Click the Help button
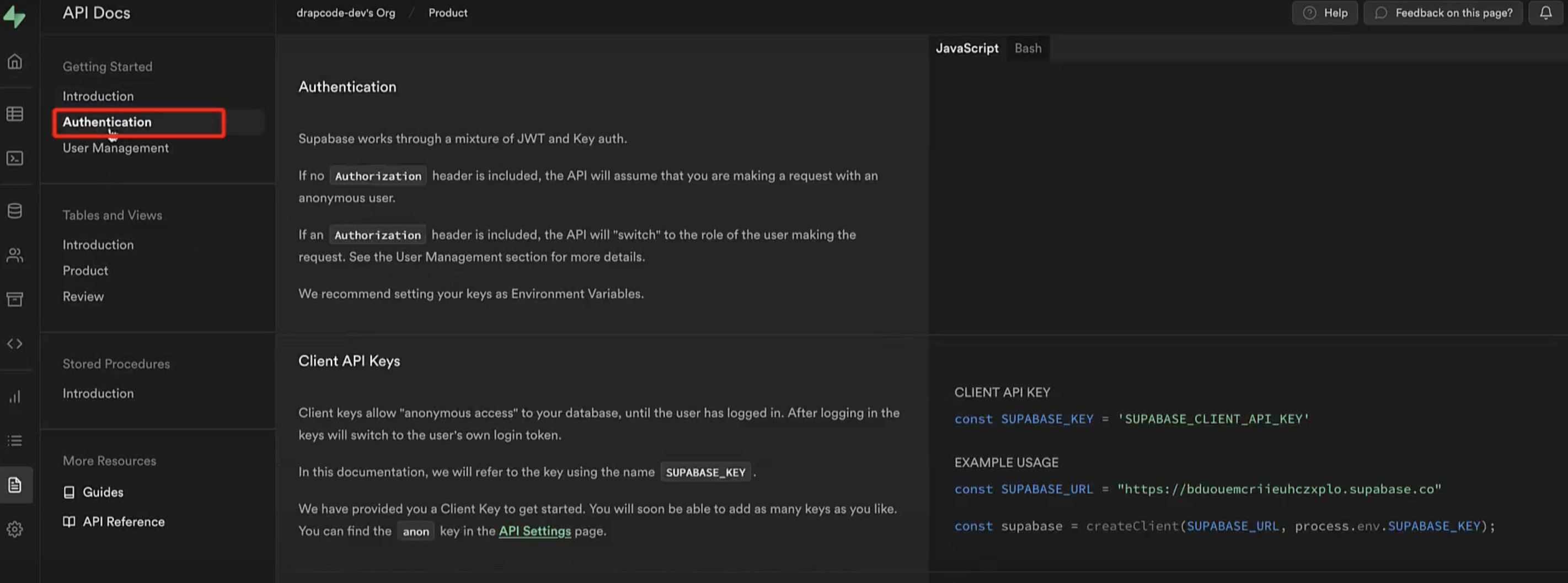 [x=1325, y=13]
